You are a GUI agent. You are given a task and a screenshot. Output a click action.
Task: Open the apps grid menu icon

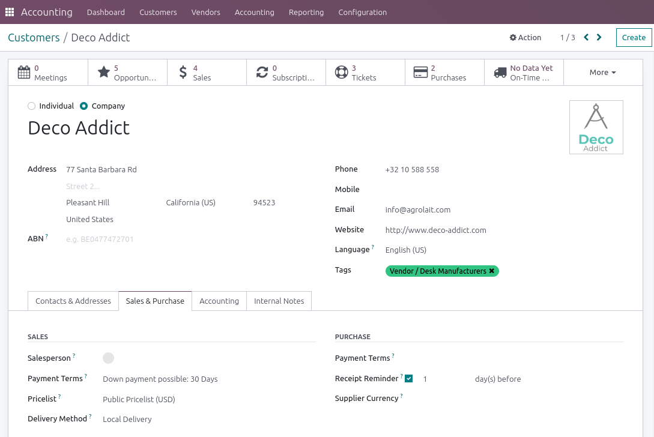(x=10, y=12)
